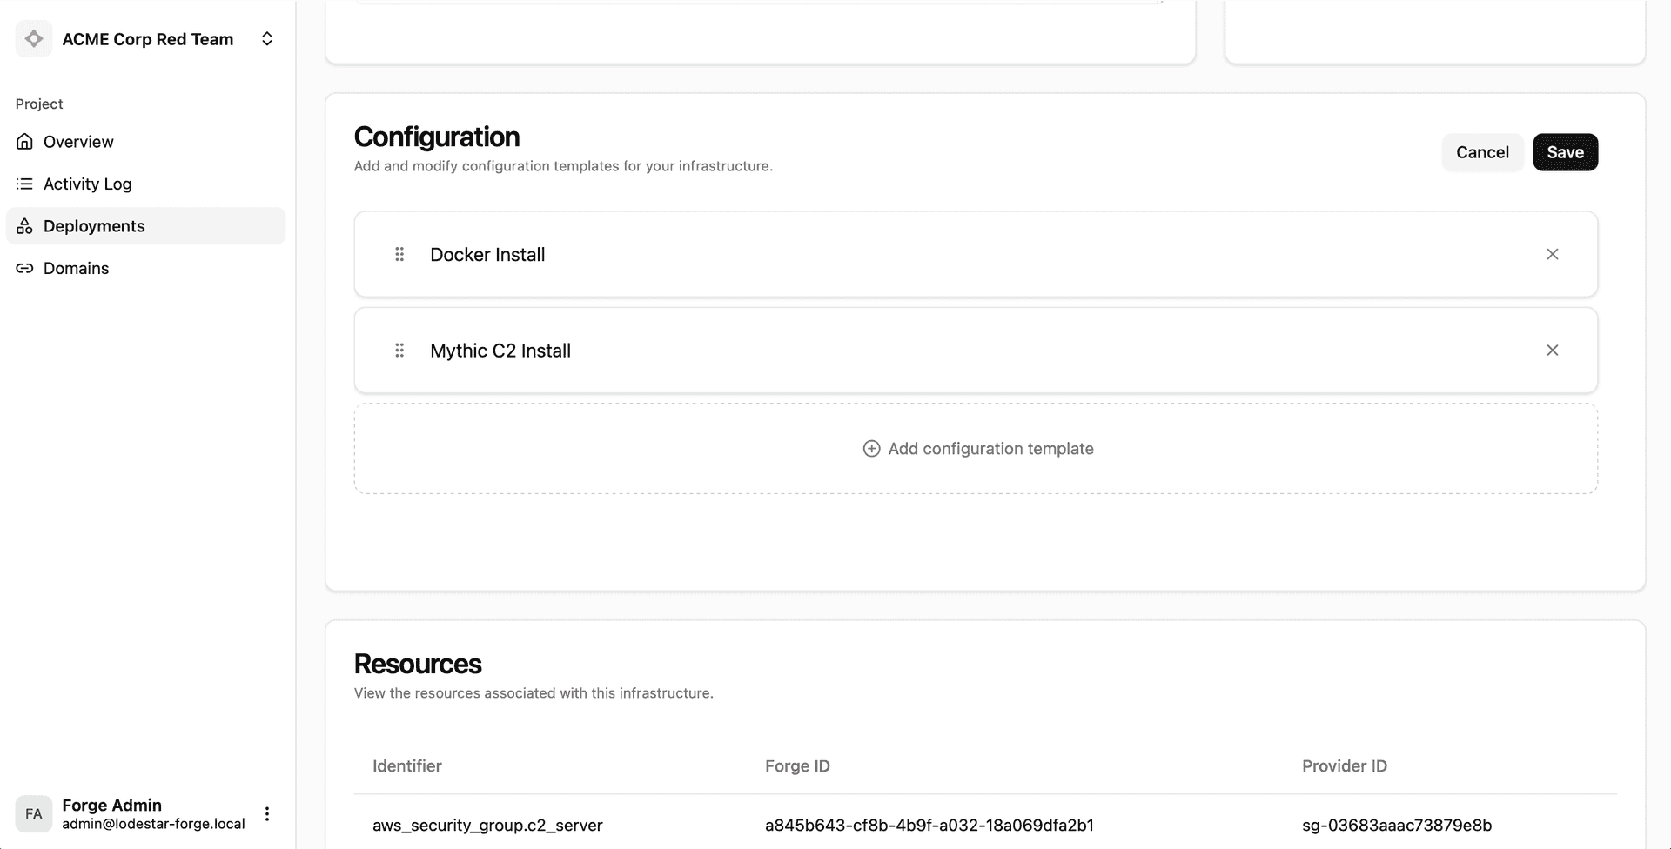Click the Domains link icon
Screen dimensions: 1671x849
pos(24,268)
